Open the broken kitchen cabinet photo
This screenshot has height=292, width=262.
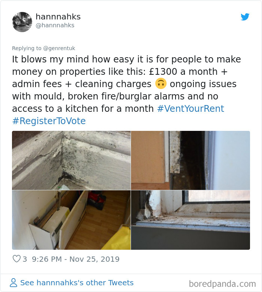[71, 220]
